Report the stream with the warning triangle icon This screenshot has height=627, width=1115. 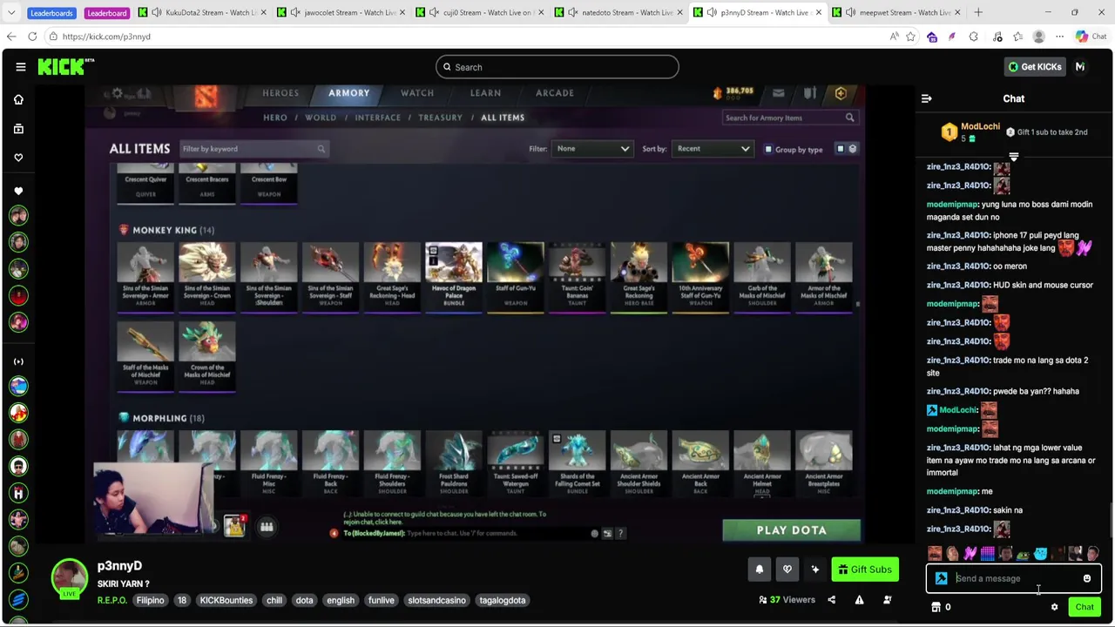pos(859,600)
